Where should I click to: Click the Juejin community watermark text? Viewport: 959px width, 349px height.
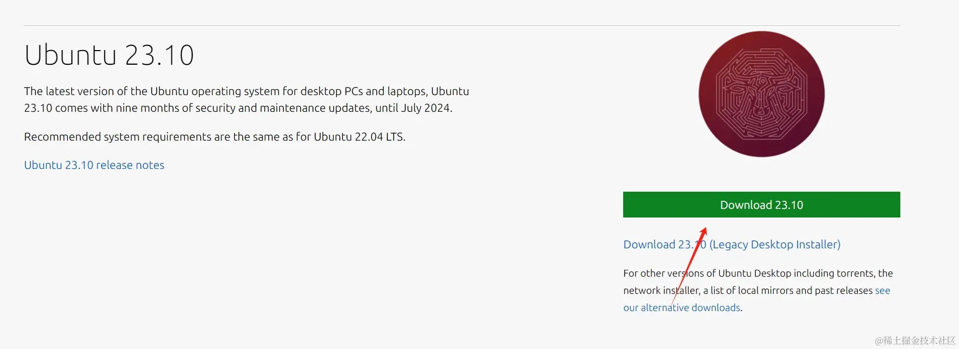point(916,340)
